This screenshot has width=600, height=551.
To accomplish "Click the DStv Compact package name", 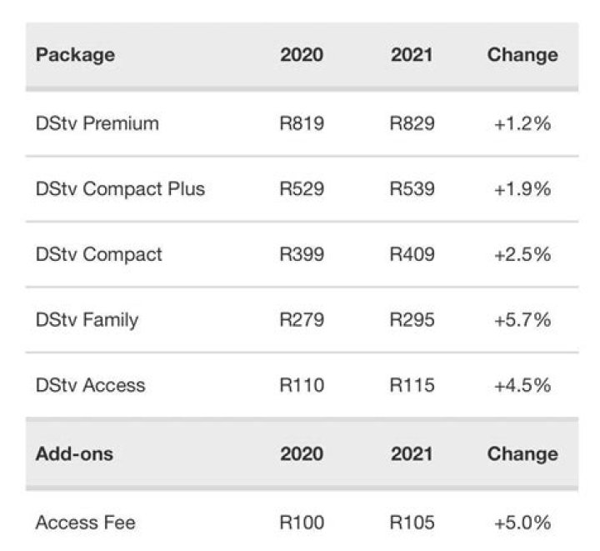I will click(x=98, y=254).
